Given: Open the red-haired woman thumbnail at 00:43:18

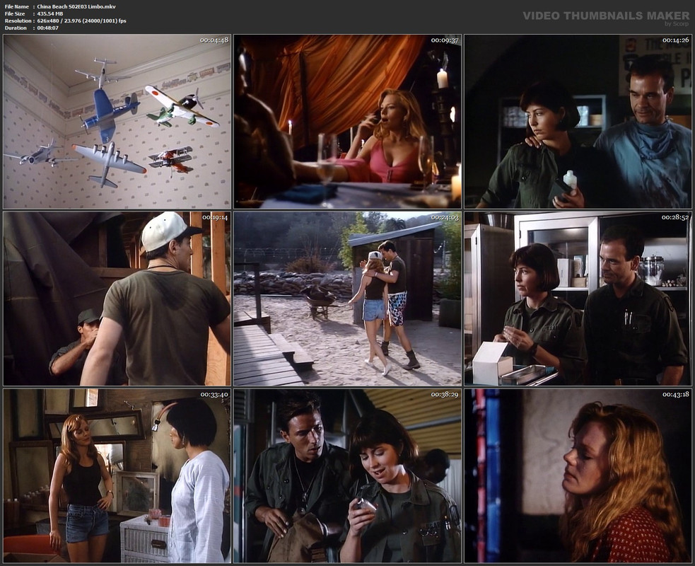Looking at the screenshot, I should 578,475.
